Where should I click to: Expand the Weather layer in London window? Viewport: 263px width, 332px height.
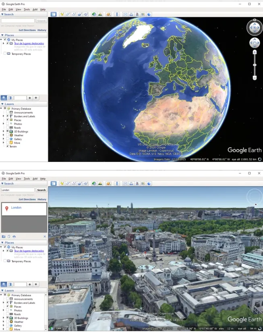[3, 322]
